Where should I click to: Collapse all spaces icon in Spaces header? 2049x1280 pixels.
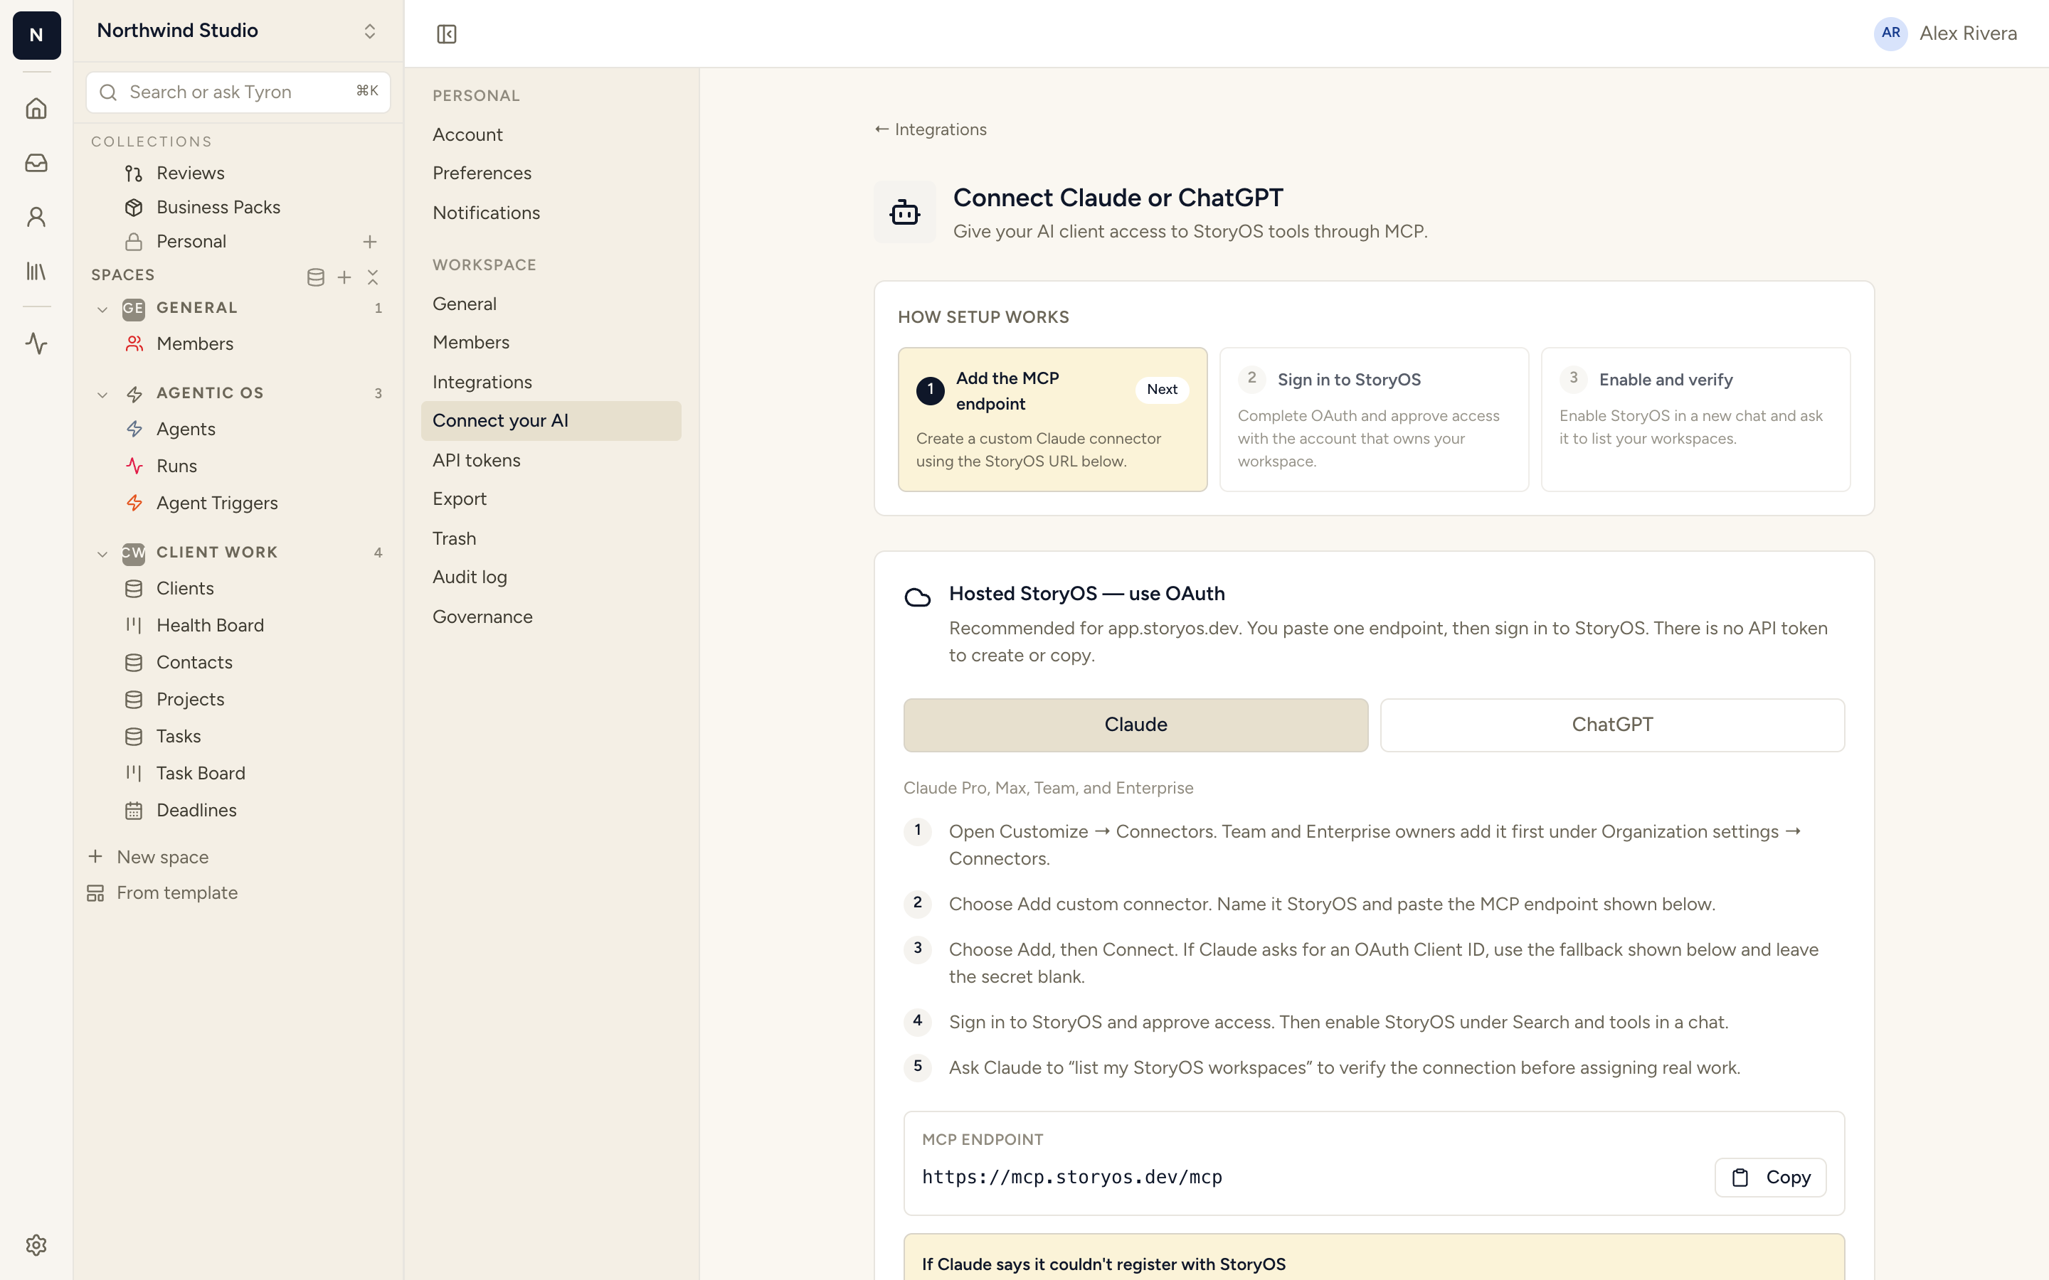pos(373,277)
